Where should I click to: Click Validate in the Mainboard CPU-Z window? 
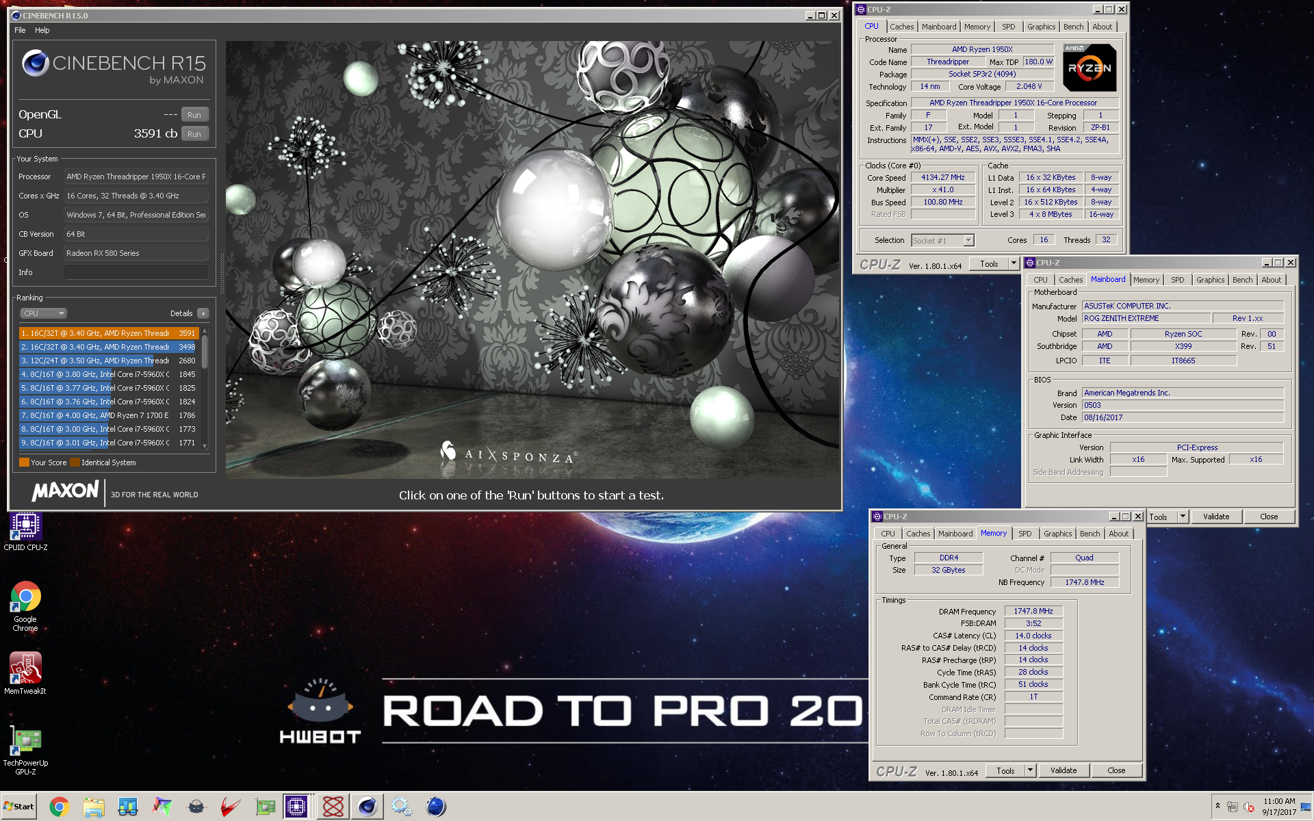(1216, 517)
